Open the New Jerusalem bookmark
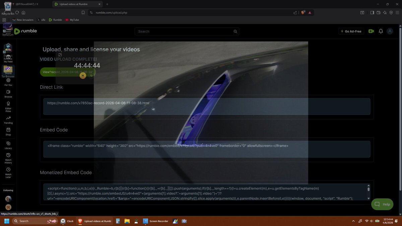Viewport: 402px width, 226px height. [23, 20]
